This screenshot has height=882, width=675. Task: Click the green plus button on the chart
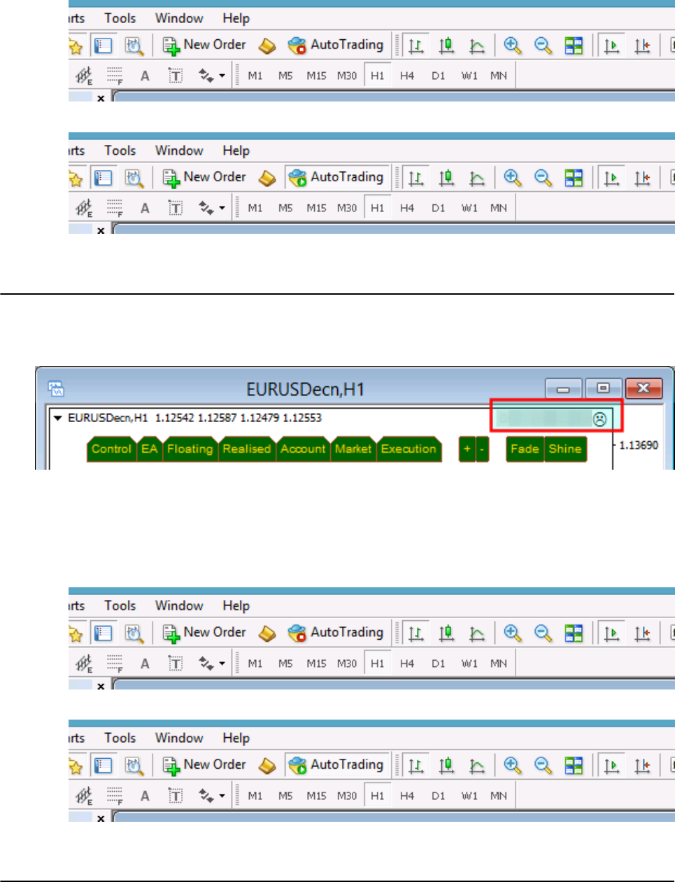(x=467, y=449)
